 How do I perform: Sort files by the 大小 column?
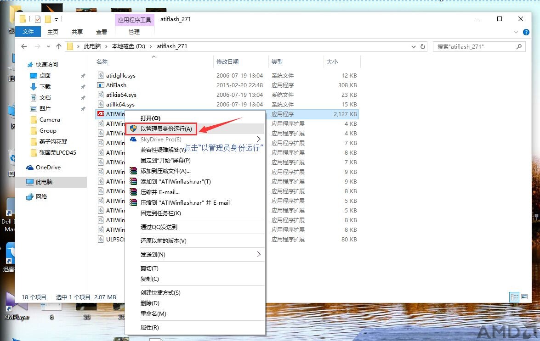click(332, 62)
